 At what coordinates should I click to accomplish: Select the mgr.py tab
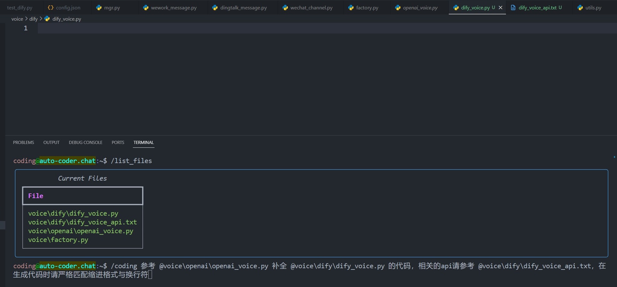coord(112,8)
